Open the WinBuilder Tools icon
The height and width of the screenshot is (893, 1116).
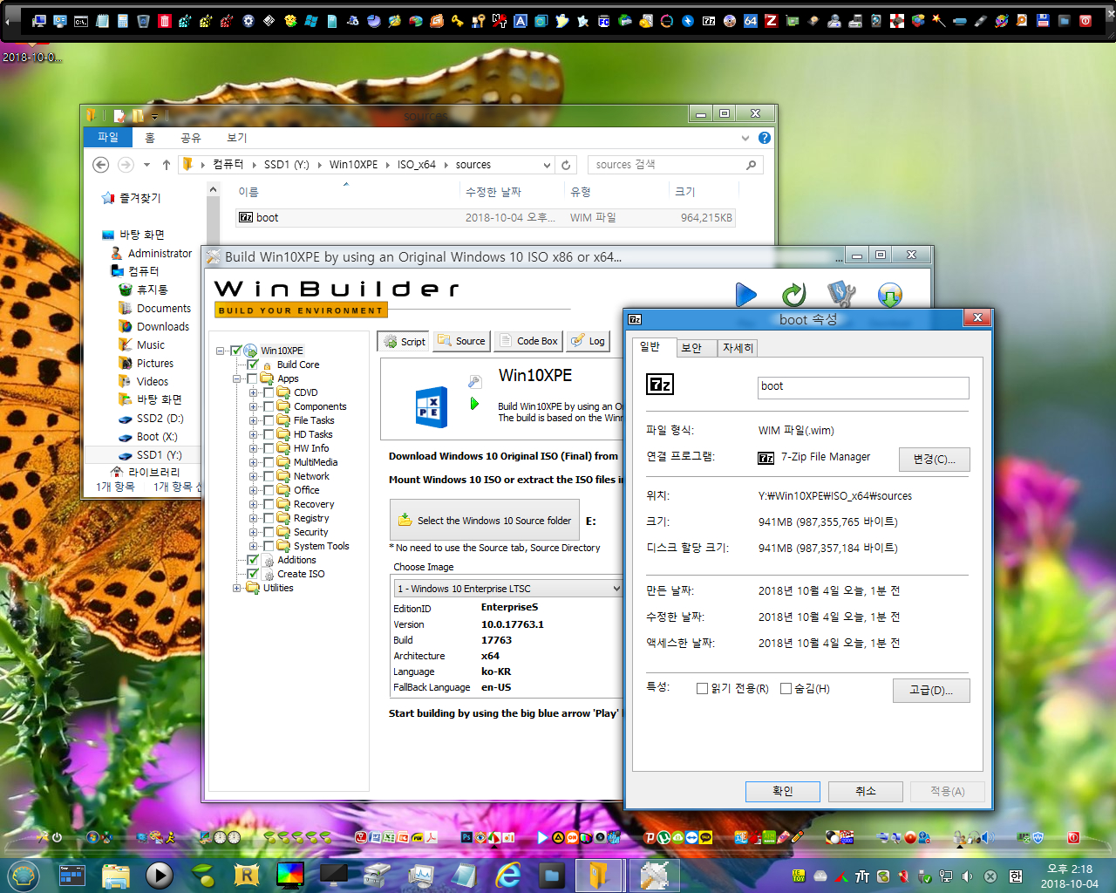point(841,295)
